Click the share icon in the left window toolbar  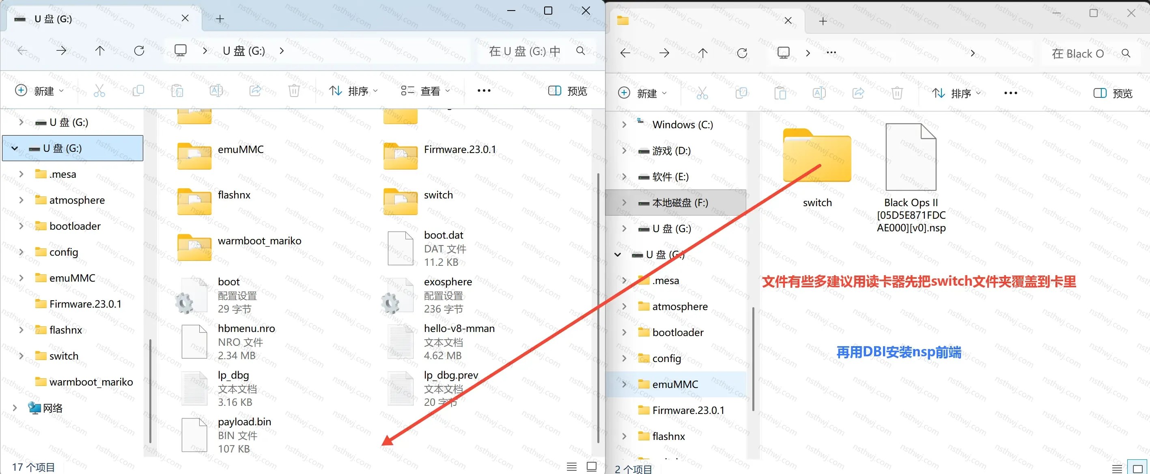(255, 91)
